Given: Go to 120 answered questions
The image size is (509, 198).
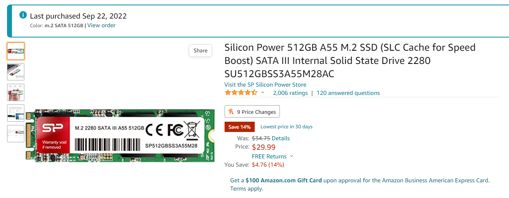Looking at the screenshot, I should pyautogui.click(x=348, y=93).
